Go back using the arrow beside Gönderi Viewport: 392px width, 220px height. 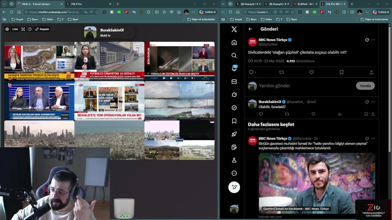[250, 29]
